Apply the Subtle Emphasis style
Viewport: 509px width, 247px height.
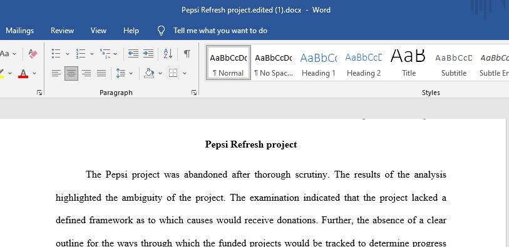coord(494,63)
